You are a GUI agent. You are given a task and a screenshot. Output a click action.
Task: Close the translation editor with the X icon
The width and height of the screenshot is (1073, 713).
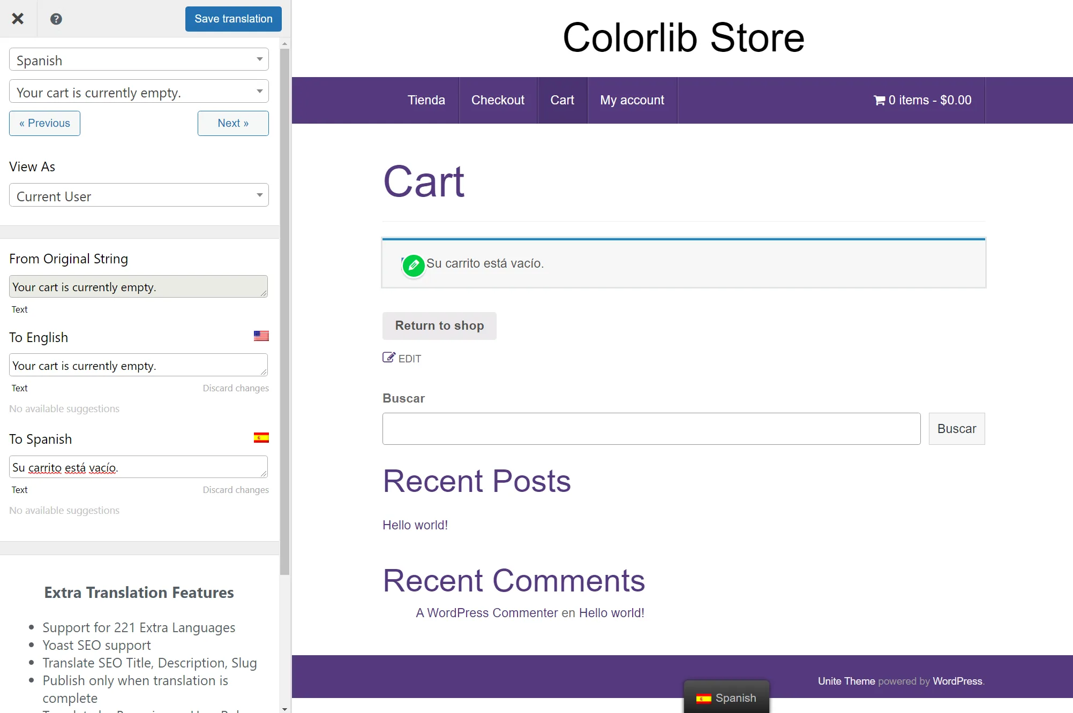tap(18, 19)
